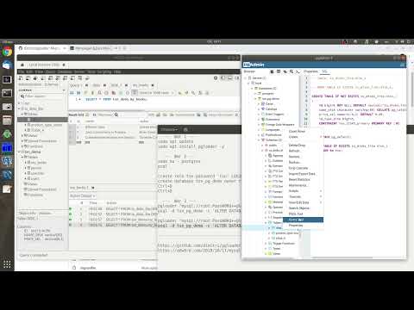This screenshot has width=414, height=310.
Task: Open the Action Output dropdown
Action: [83, 196]
